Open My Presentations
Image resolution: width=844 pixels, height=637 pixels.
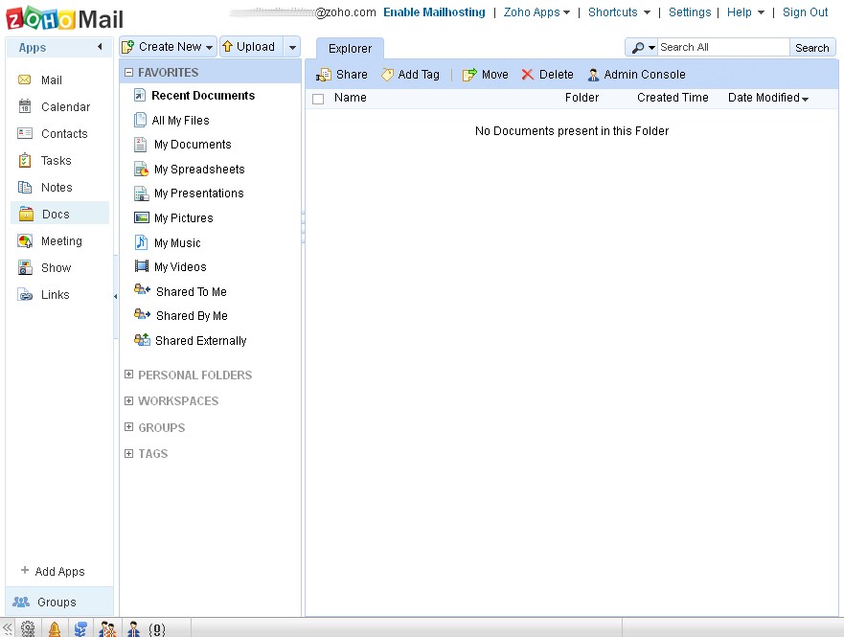click(x=198, y=193)
